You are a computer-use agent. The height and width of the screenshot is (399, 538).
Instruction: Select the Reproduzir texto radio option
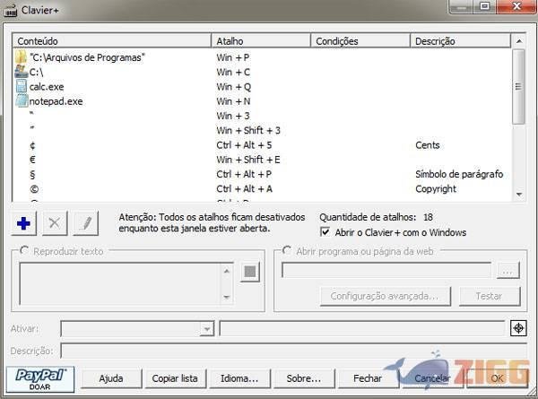(x=25, y=252)
